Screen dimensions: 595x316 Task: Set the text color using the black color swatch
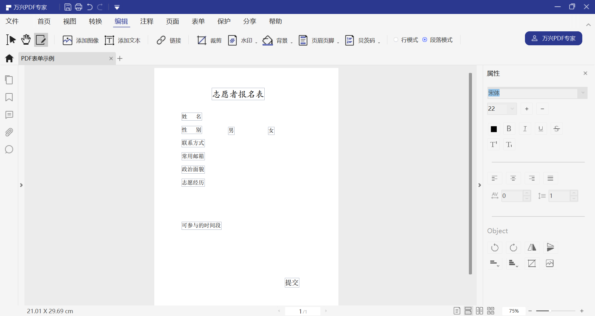tap(493, 129)
